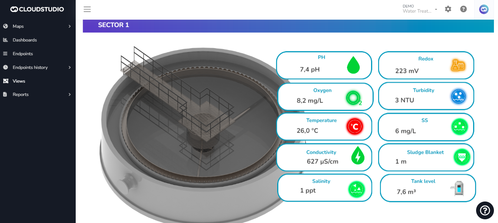This screenshot has width=498, height=223.
Task: Select Views in the sidebar
Action: click(x=19, y=81)
